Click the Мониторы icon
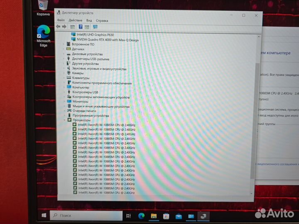Viewport: 299px width, 224px height. (x=69, y=101)
